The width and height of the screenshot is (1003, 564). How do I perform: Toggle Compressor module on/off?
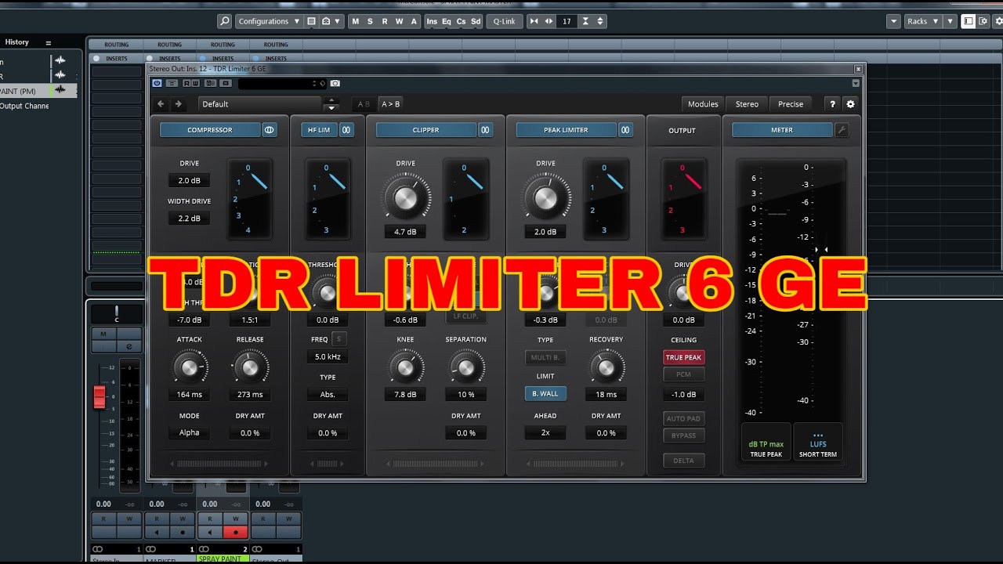[x=210, y=130]
